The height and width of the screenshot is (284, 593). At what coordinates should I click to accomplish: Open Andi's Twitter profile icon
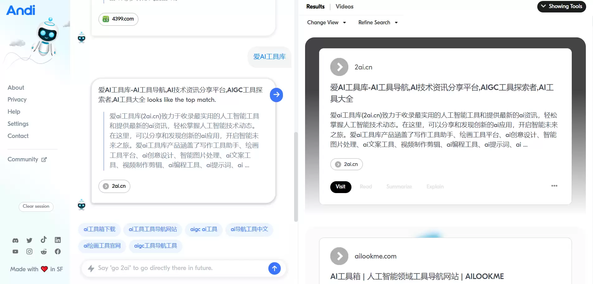[x=29, y=240]
